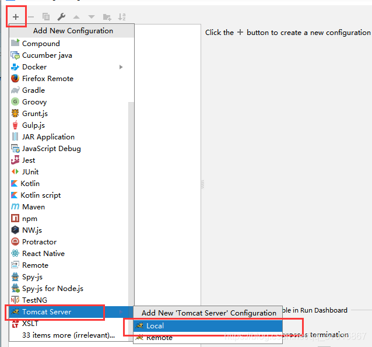372x347 pixels.
Task: Select XSLT configuration type
Action: pyautogui.click(x=69, y=324)
